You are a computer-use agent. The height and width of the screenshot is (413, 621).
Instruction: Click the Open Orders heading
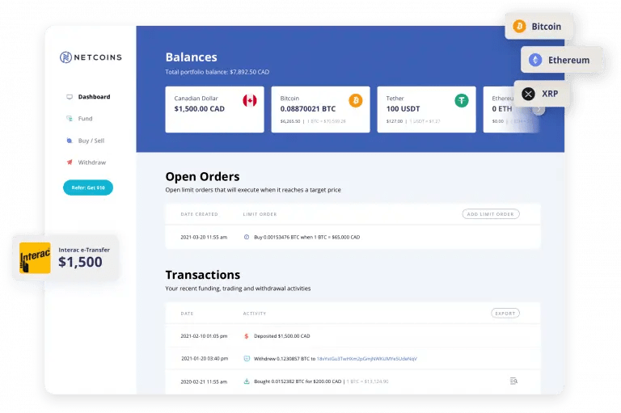click(202, 177)
